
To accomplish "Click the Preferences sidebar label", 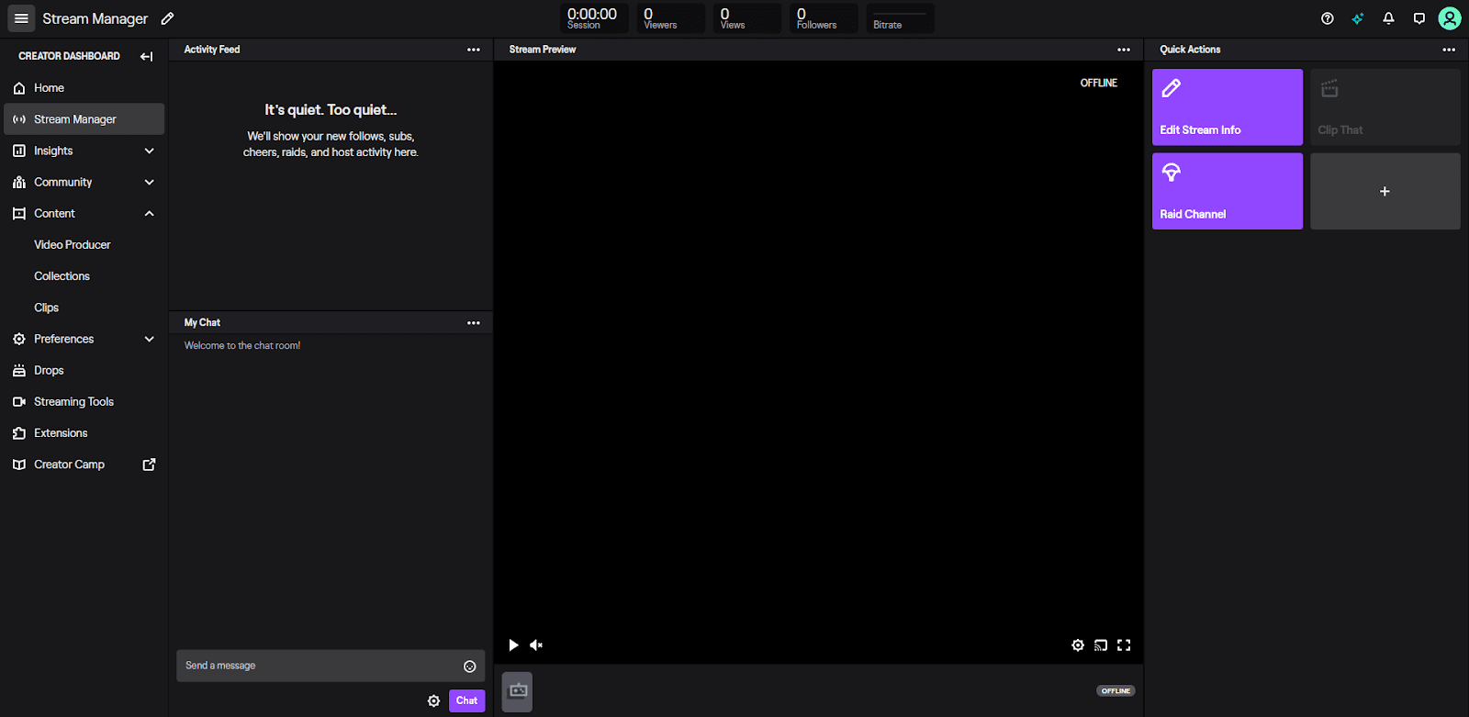I will click(x=63, y=339).
